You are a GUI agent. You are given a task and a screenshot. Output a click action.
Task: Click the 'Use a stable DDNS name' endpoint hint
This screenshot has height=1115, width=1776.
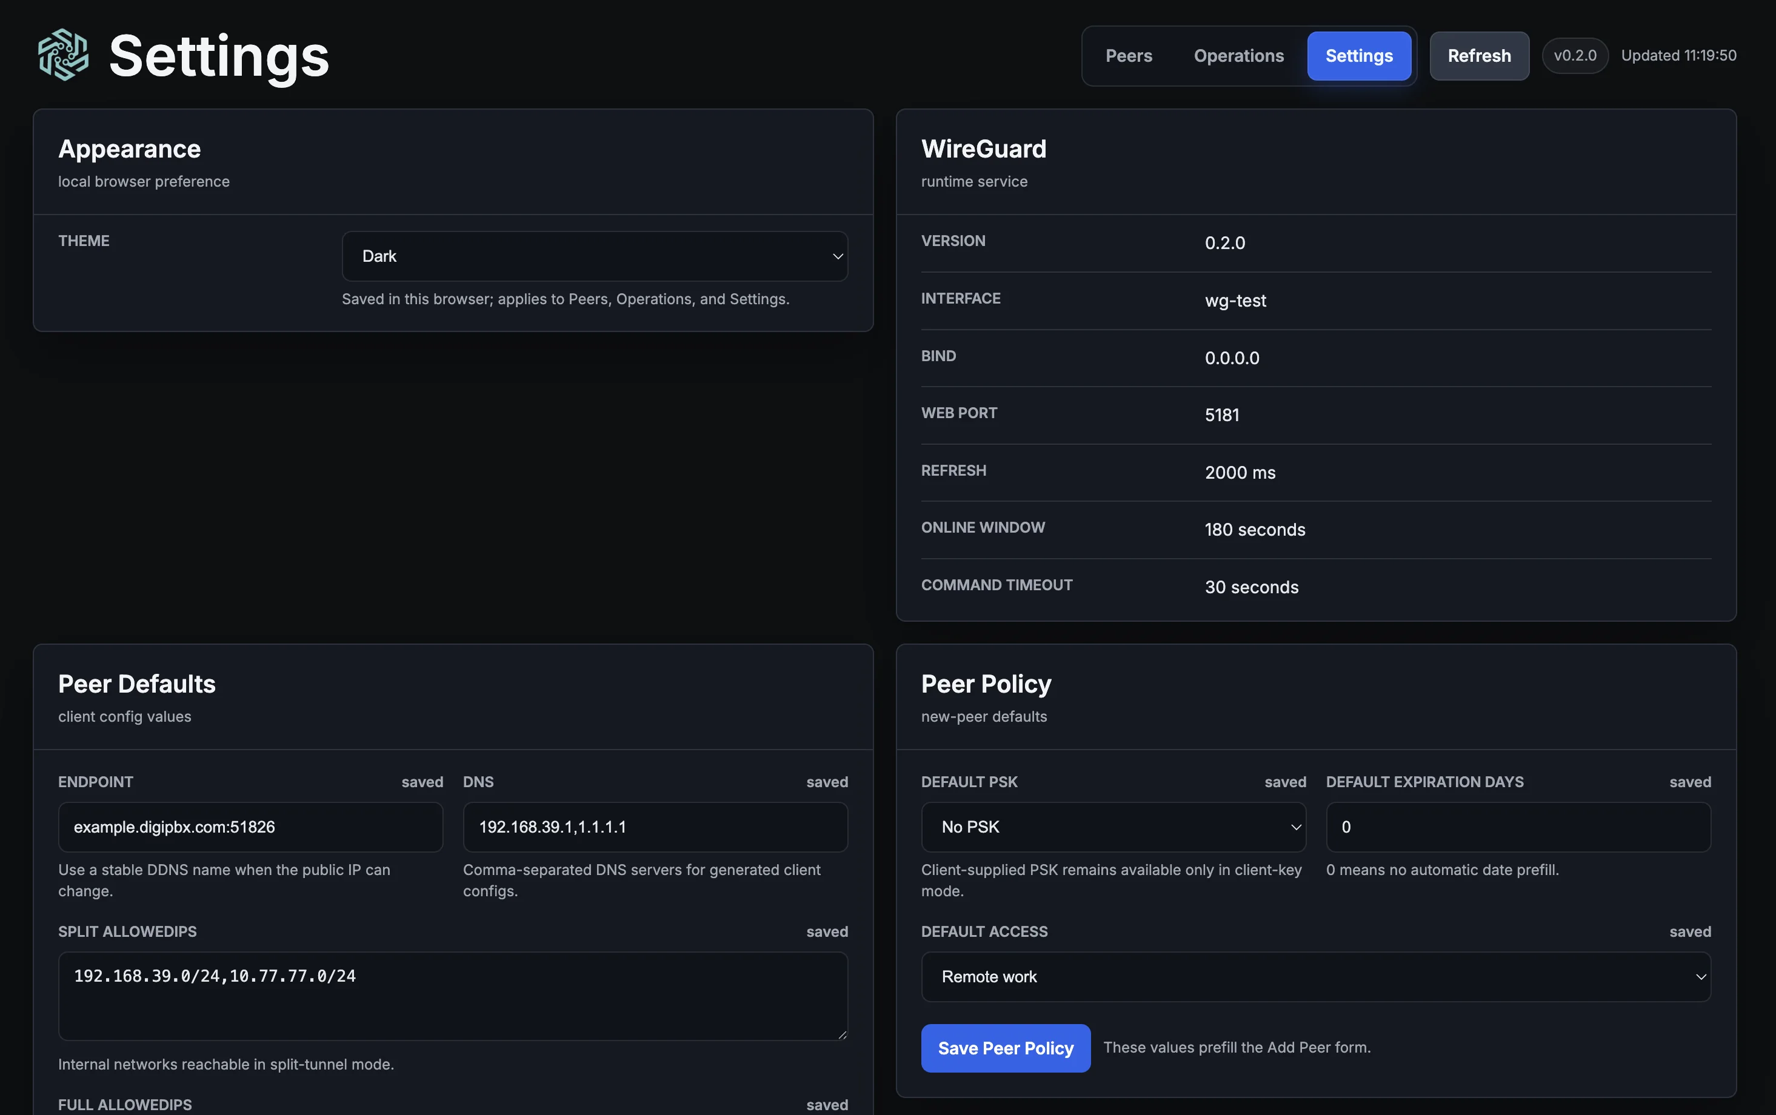[224, 880]
